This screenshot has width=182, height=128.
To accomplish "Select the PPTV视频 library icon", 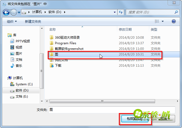I will (x=12, y=41).
